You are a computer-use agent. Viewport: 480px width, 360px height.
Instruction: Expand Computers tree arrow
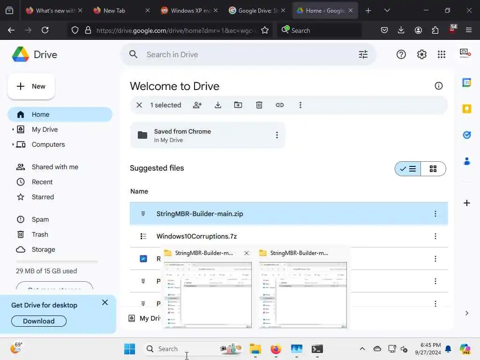(x=13, y=144)
